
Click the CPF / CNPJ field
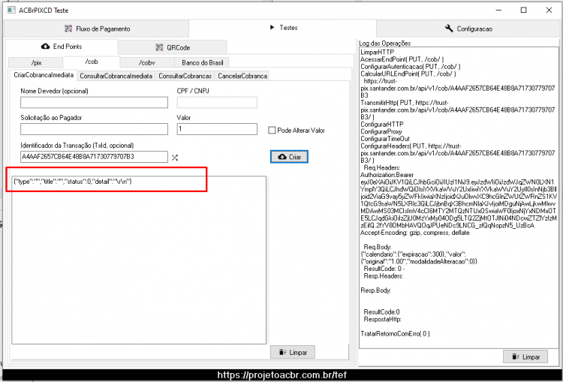[x=217, y=102]
